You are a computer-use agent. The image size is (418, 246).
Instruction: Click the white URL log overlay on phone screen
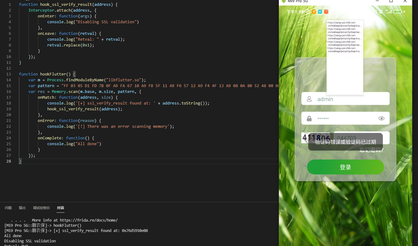(345, 57)
